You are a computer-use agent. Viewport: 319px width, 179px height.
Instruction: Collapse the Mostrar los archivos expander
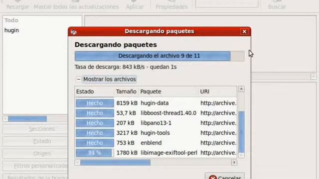[x=79, y=80]
